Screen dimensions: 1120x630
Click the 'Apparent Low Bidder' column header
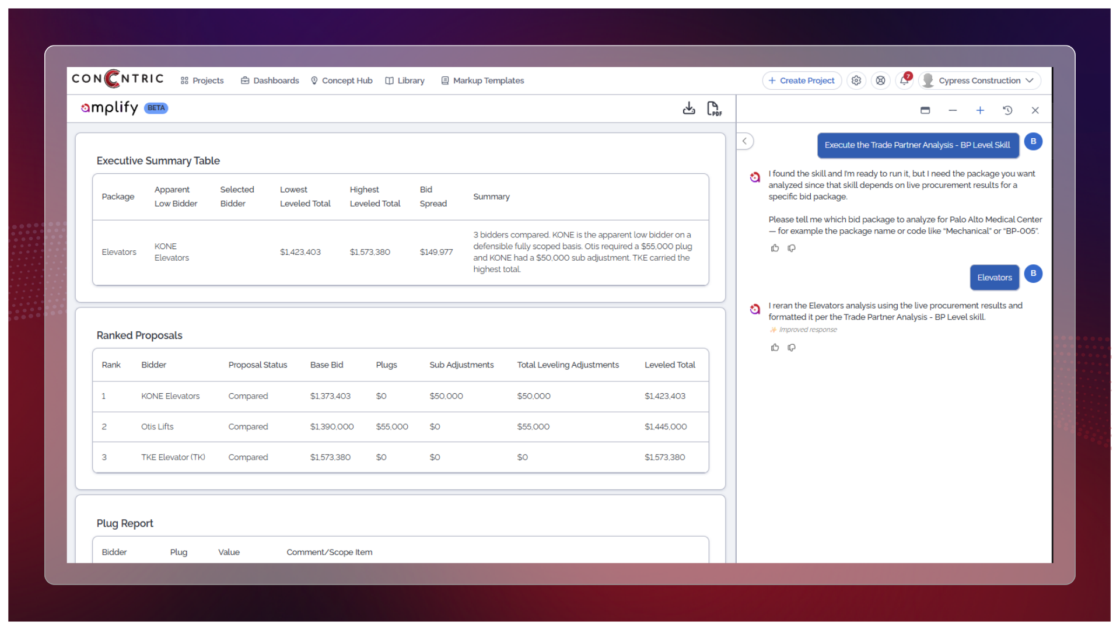[176, 197]
